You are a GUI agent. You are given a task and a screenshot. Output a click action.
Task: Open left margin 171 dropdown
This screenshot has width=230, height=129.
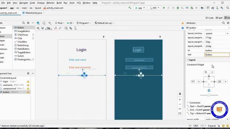pyautogui.click(x=199, y=82)
